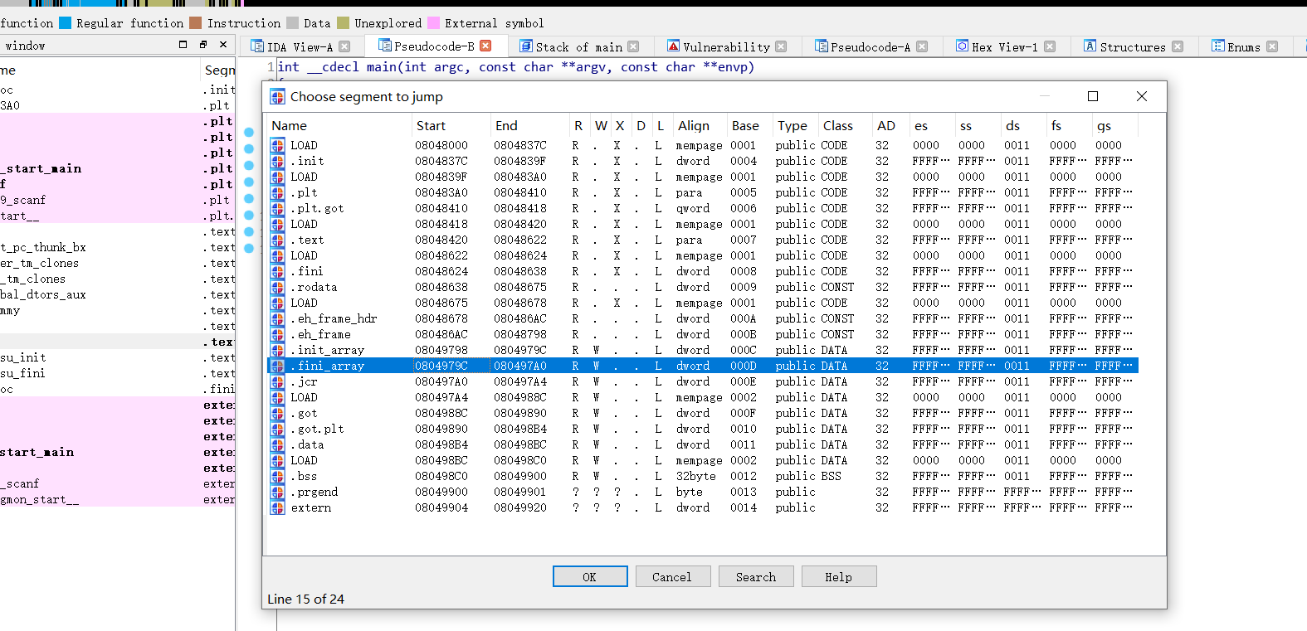
Task: Close the Structures tab
Action: pos(1178,46)
